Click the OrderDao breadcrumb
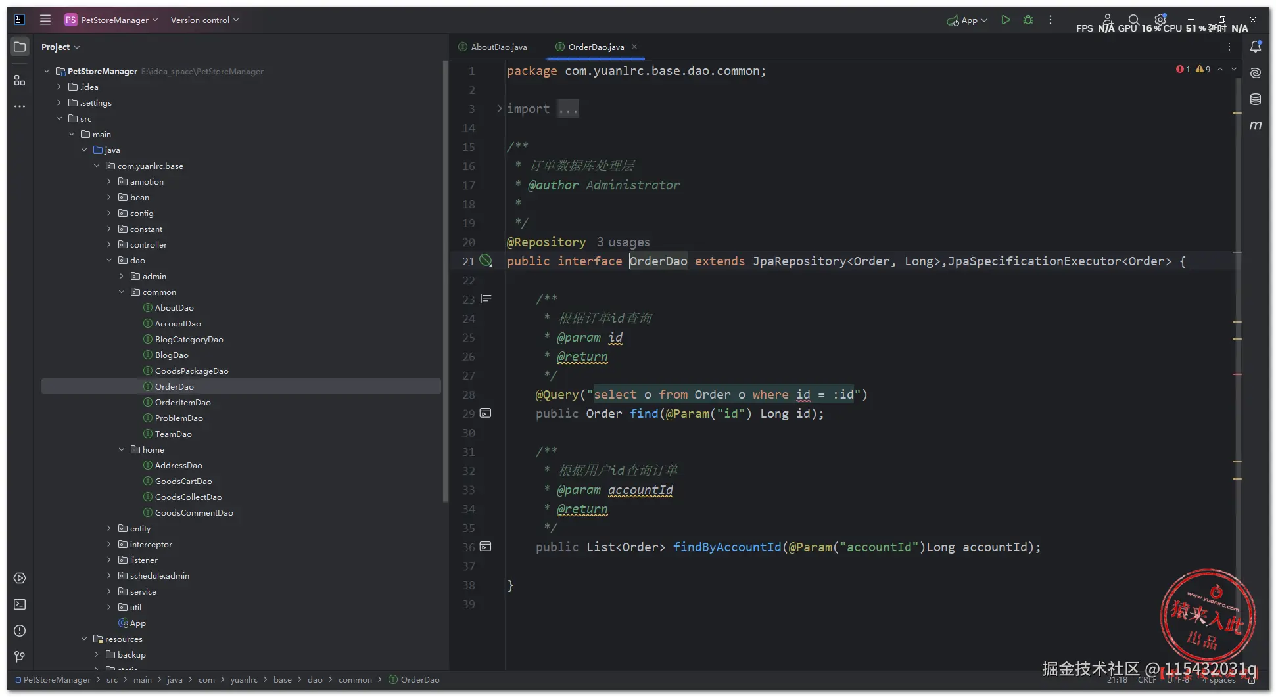Image resolution: width=1276 pixels, height=697 pixels. [414, 679]
